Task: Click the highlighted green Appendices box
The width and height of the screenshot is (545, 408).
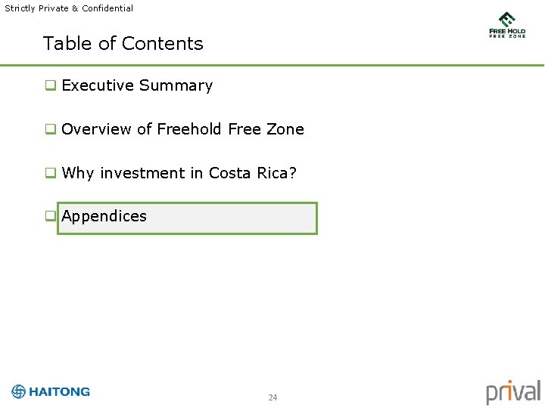Action: click(x=188, y=218)
